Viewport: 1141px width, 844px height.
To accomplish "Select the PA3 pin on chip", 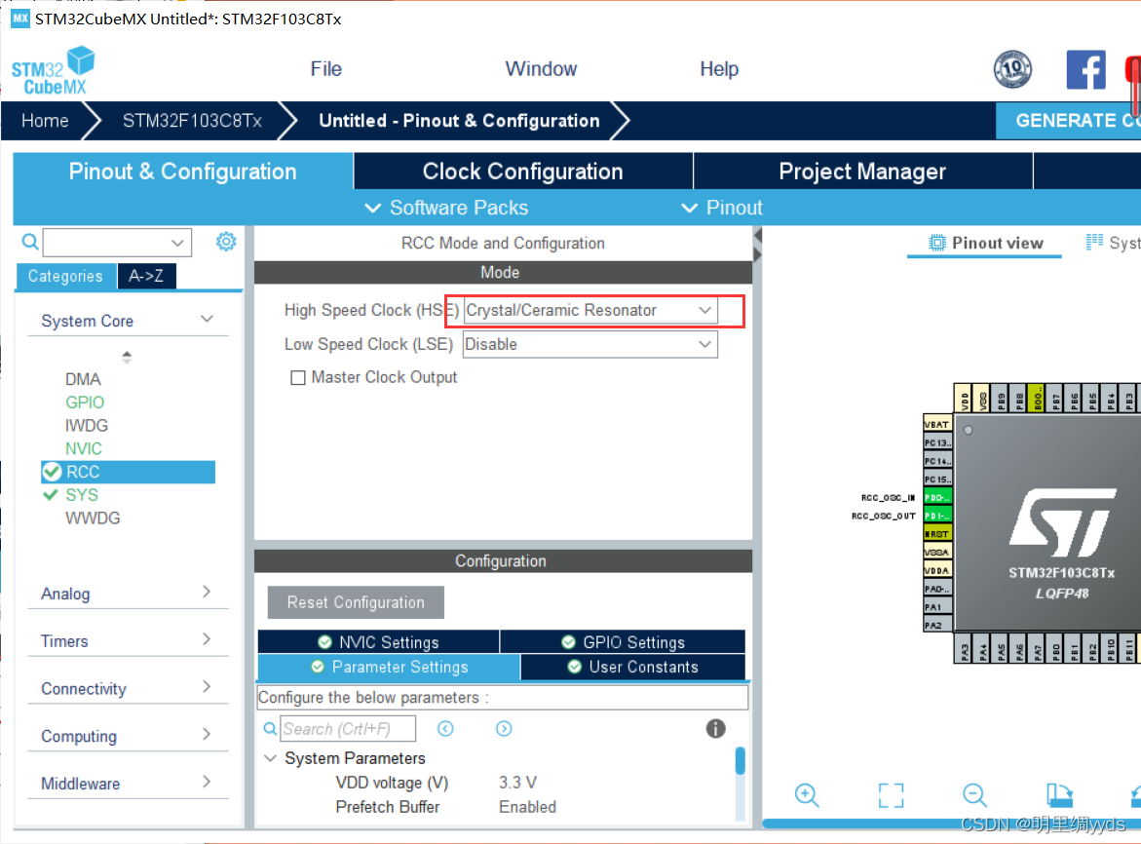I will tap(965, 649).
